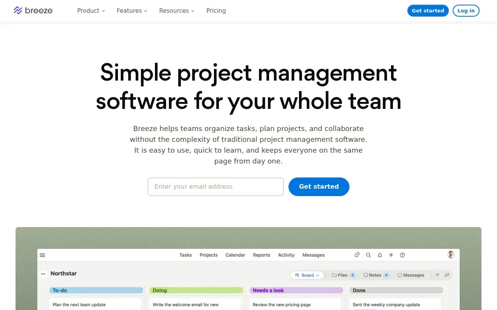Viewport: 497px width, 310px height.
Task: Select the Projects tab in the preview
Action: pyautogui.click(x=209, y=255)
